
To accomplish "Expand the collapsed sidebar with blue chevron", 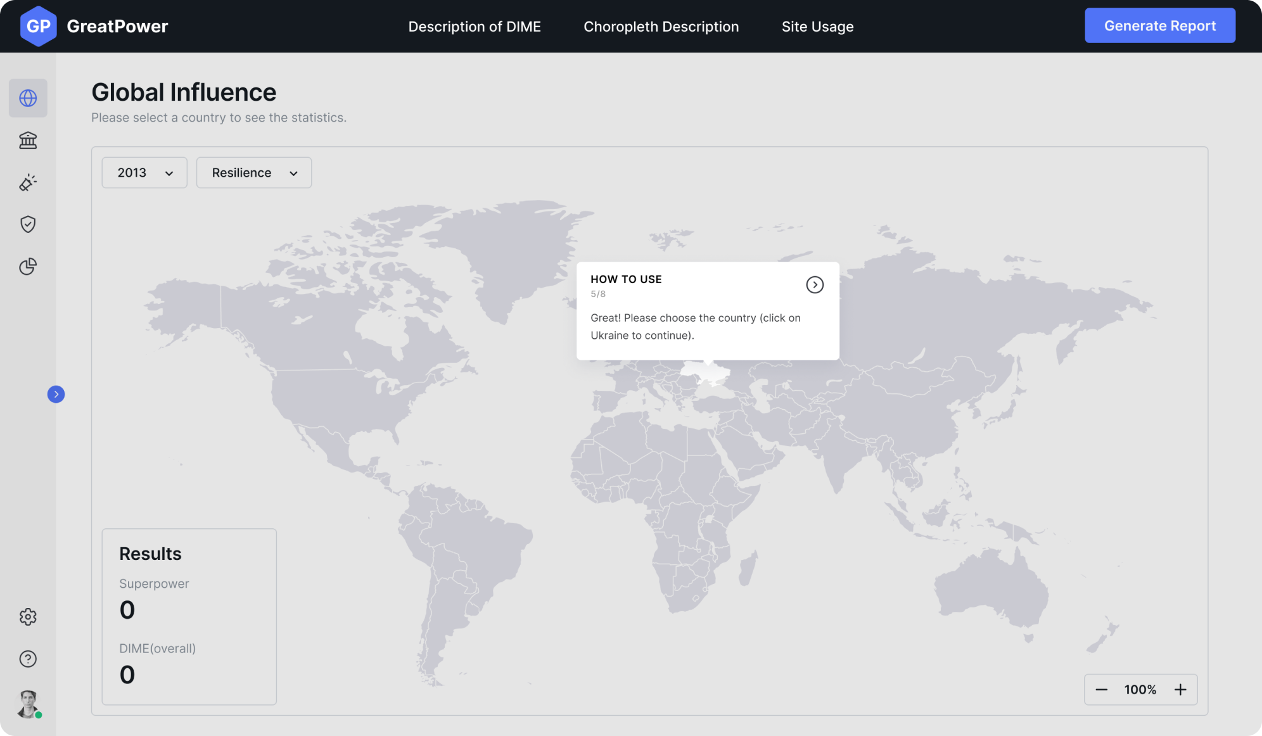I will coord(56,394).
